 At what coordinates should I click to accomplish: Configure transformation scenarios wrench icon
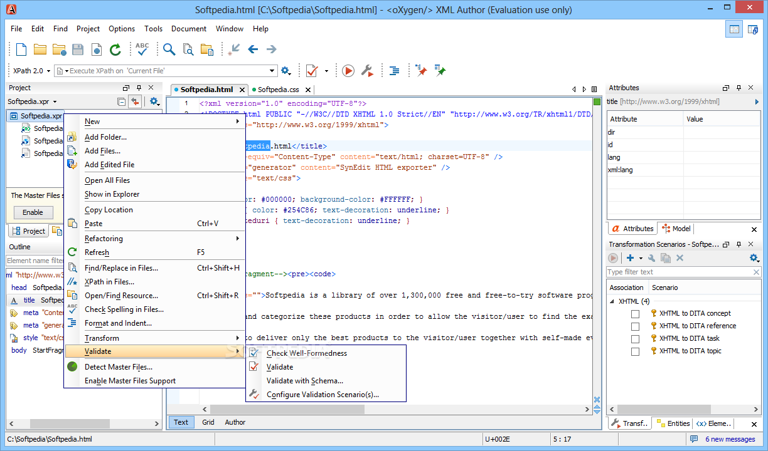tap(368, 71)
